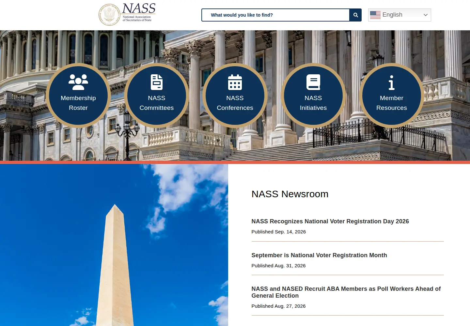This screenshot has height=326, width=470.
Task: Read 'NASS Recognizes National Voter Registration Day 2026'
Action: point(330,221)
